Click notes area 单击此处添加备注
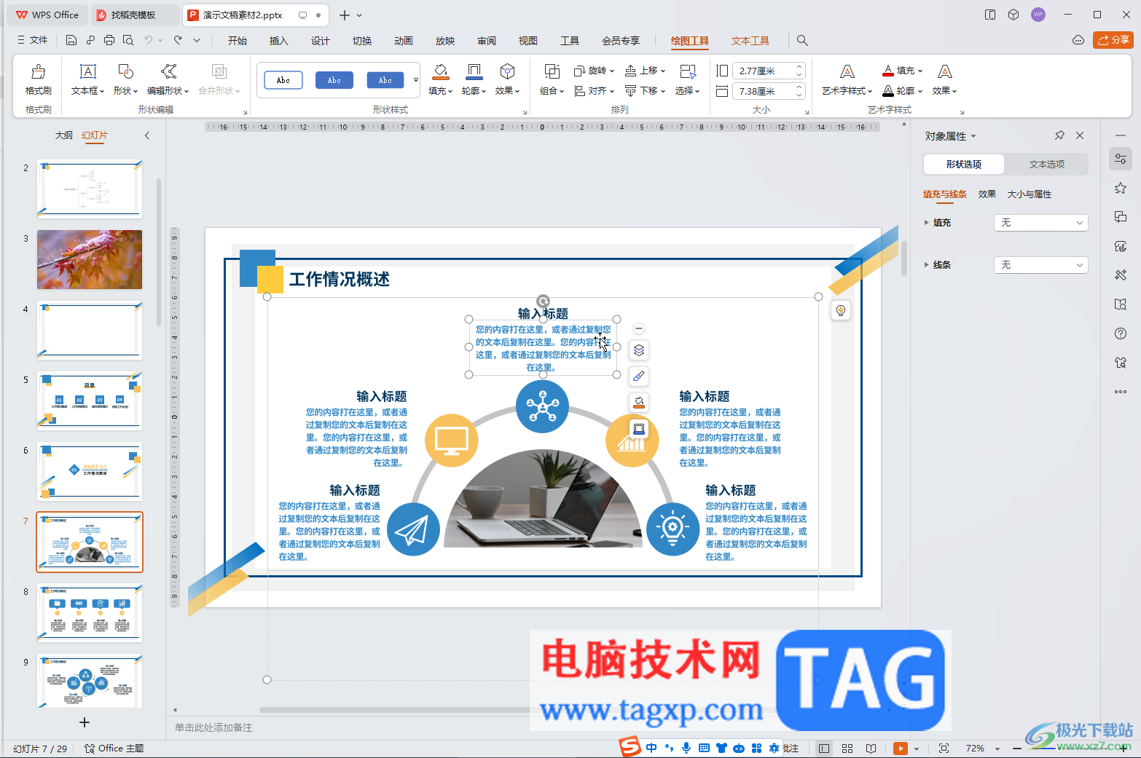Viewport: 1141px width, 758px height. 213,727
